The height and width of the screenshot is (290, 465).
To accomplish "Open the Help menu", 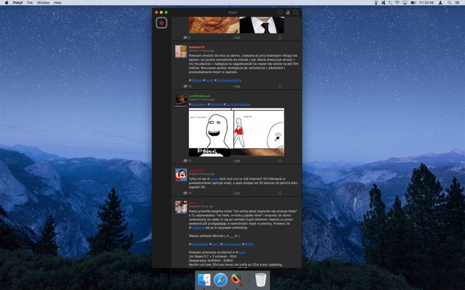I will click(x=57, y=3).
